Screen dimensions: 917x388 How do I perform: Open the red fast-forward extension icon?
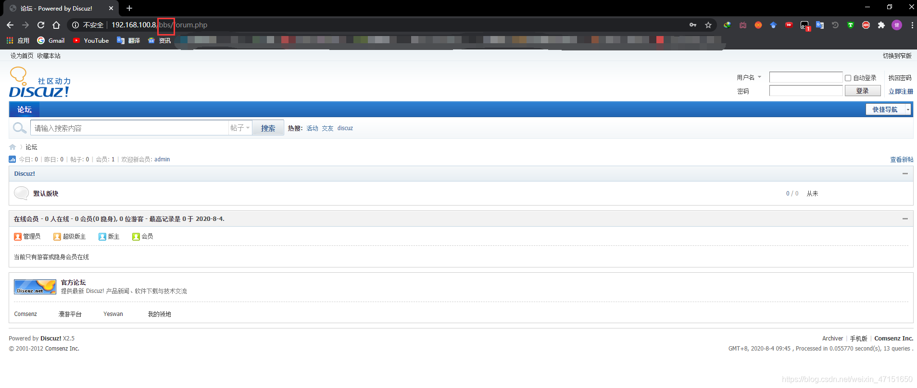point(789,25)
